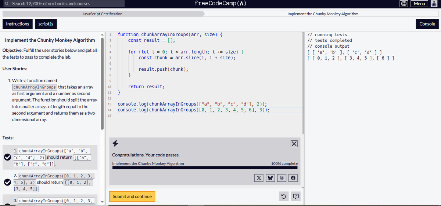This screenshot has height=206, width=441.
Task: Click '// running tests' console text
Action: coord(327,35)
